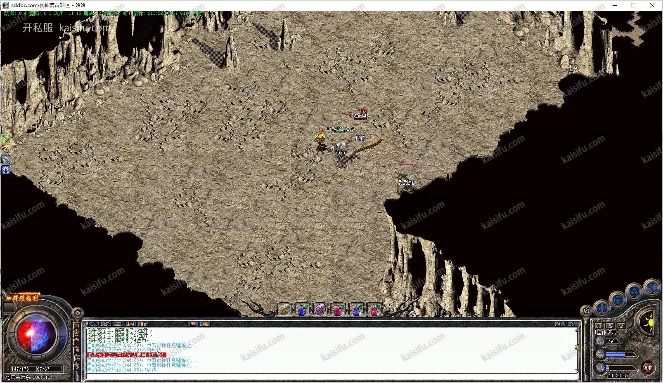
Task: Click the window title bar app icon
Action: (x=6, y=5)
